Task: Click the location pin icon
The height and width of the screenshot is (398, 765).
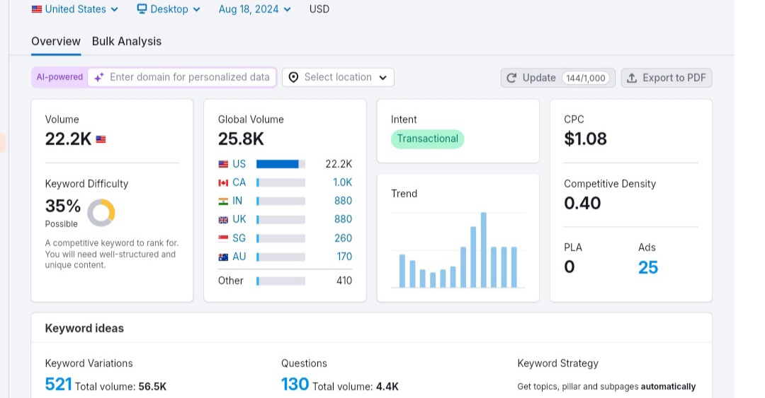Action: coord(293,78)
